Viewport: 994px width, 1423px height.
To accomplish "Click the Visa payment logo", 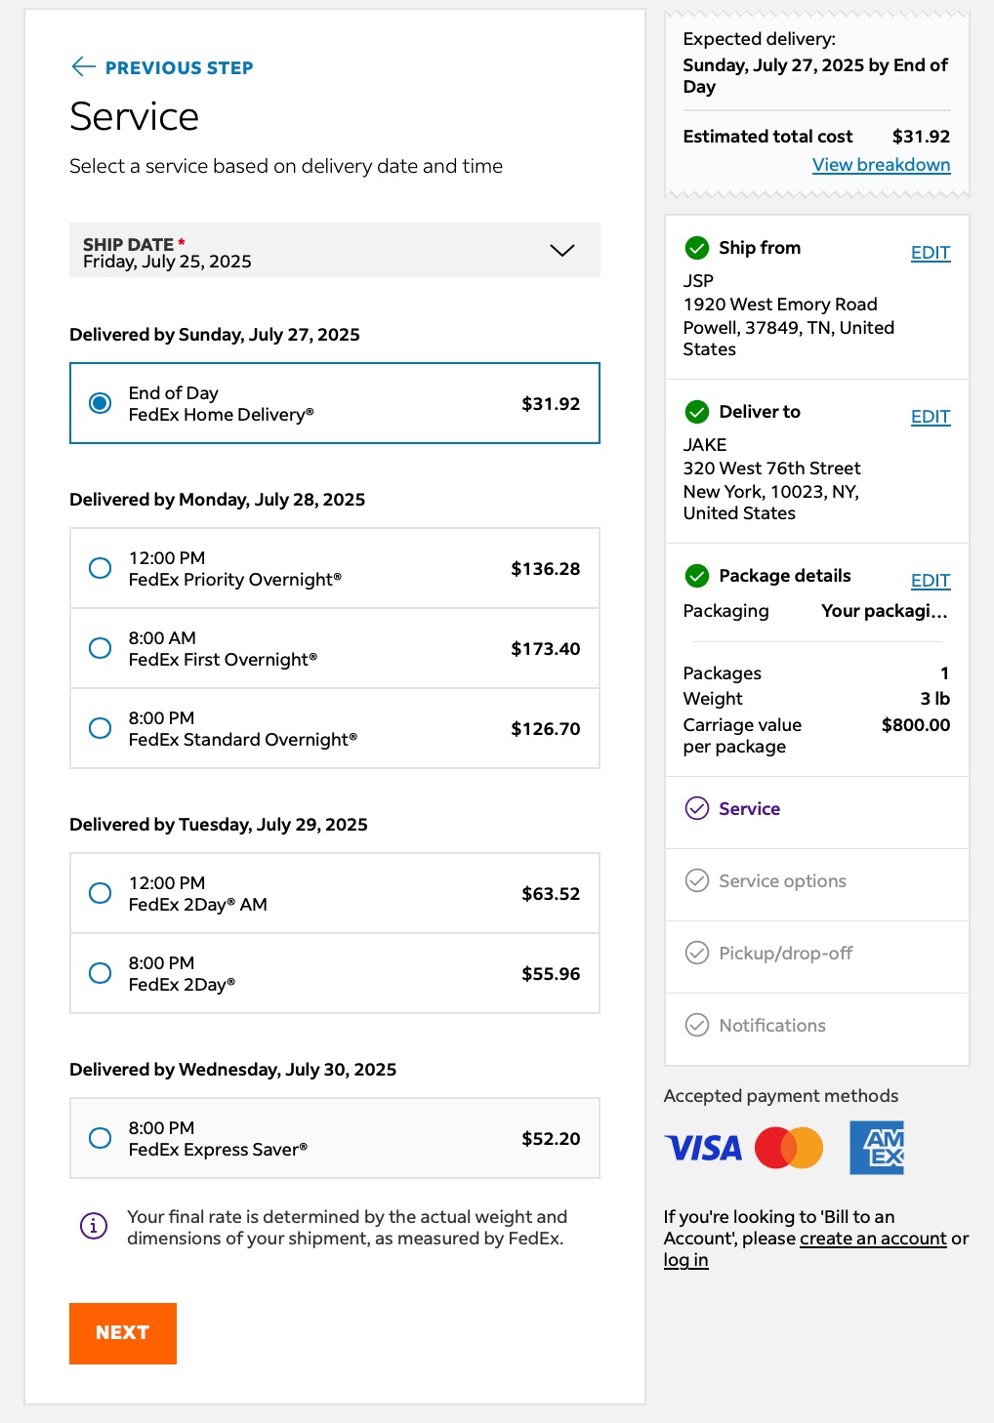I will click(703, 1148).
